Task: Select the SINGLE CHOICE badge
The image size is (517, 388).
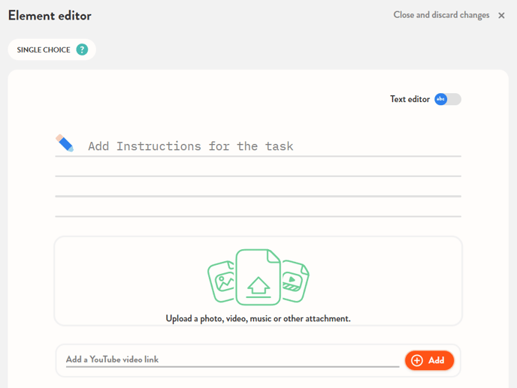Action: coord(44,50)
